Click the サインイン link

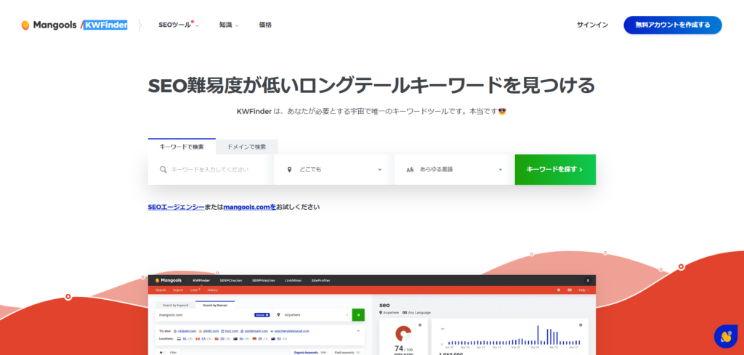(592, 25)
